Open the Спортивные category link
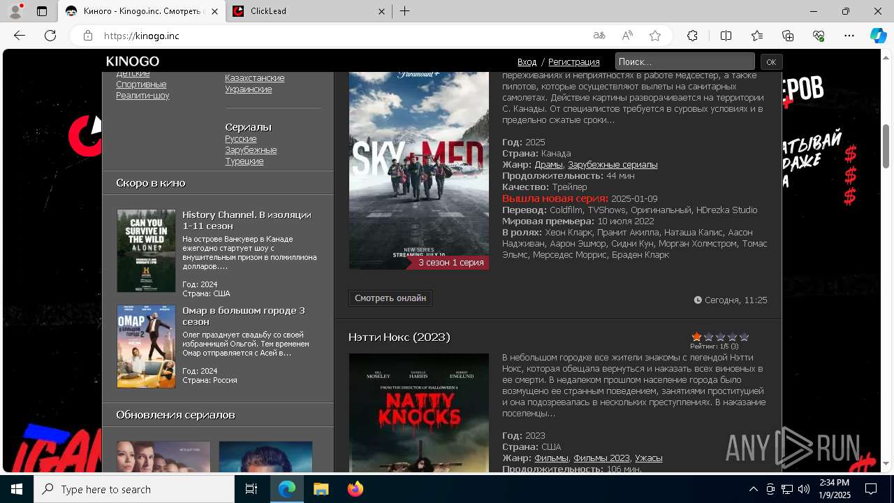This screenshot has height=503, width=894. (x=141, y=85)
